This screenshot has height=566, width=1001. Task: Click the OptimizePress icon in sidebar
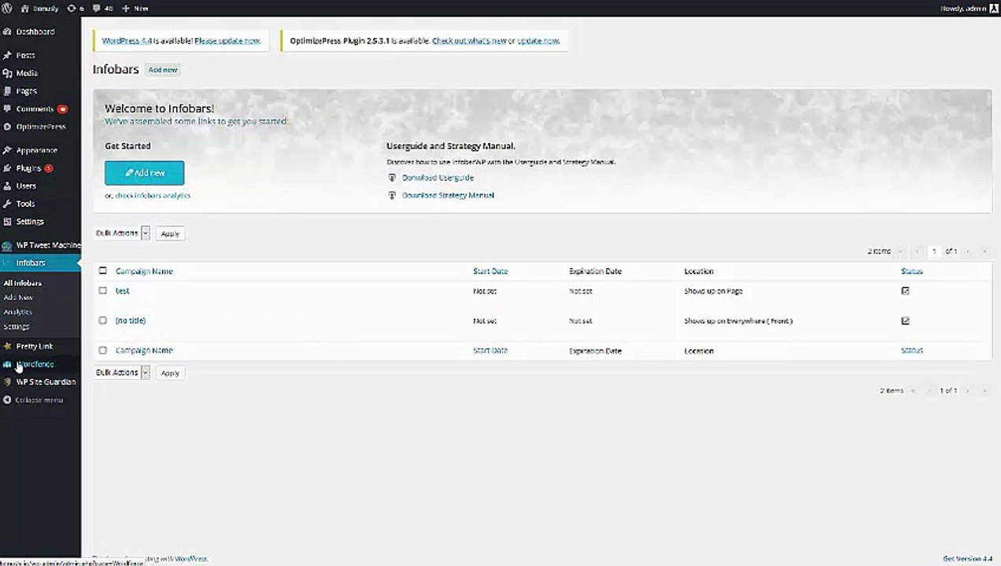coord(7,127)
